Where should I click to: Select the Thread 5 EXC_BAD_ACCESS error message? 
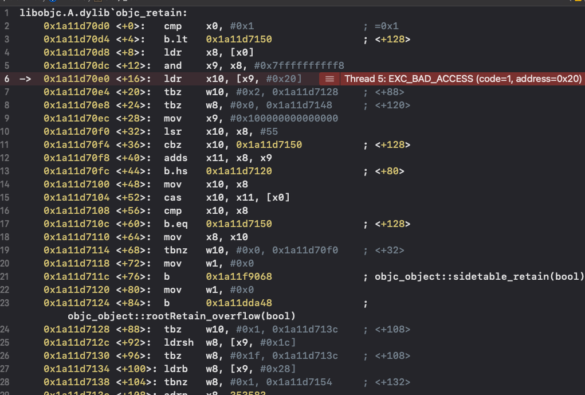point(463,79)
